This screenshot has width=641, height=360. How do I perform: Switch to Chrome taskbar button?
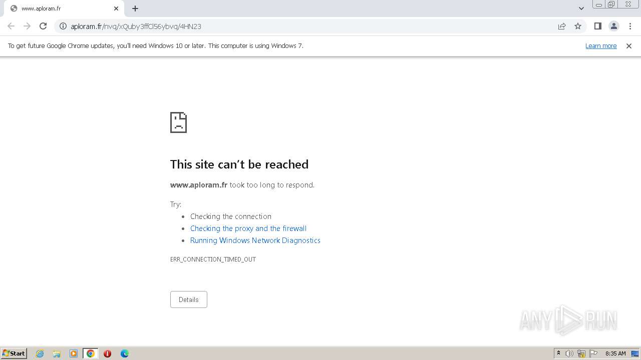point(91,353)
